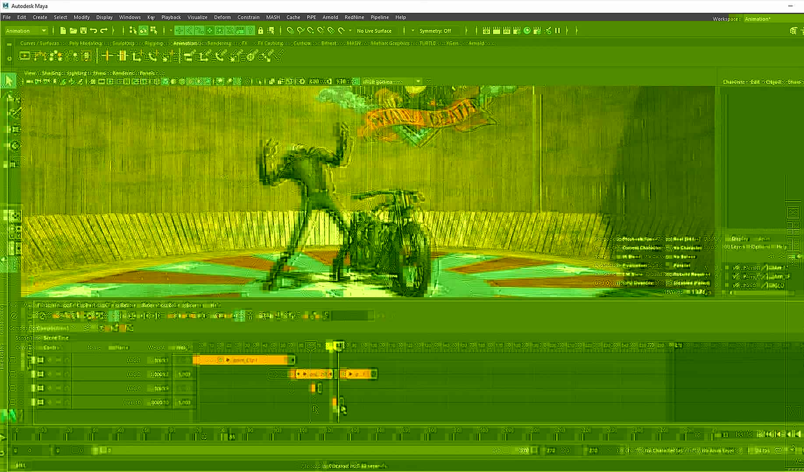This screenshot has height=472, width=804.
Task: Select by component type mode icon
Action: click(x=154, y=31)
